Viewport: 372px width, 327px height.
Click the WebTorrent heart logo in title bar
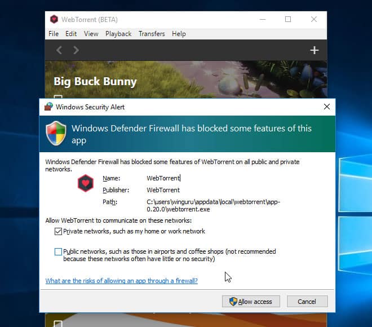[x=54, y=19]
